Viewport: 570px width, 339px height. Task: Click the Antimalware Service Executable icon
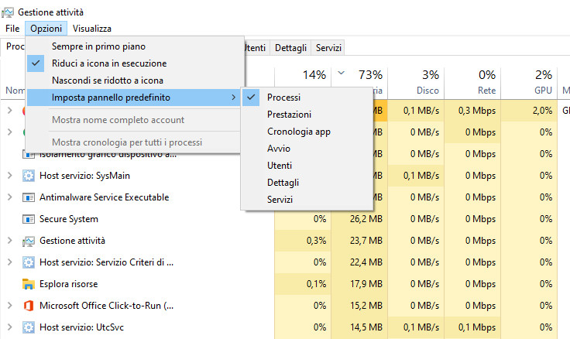pyautogui.click(x=29, y=197)
